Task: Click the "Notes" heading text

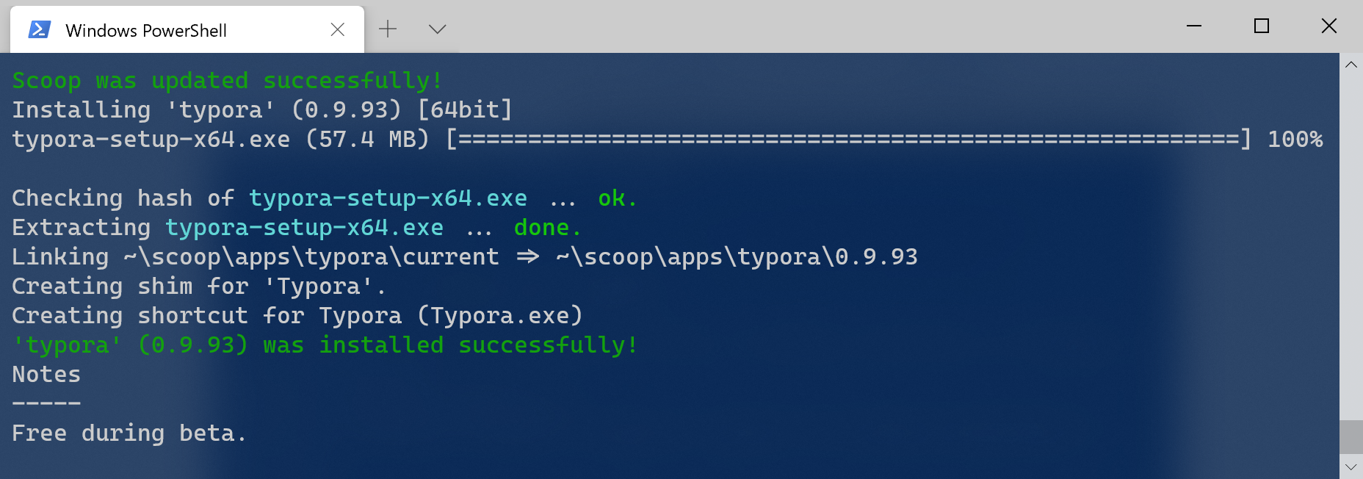Action: [x=46, y=375]
